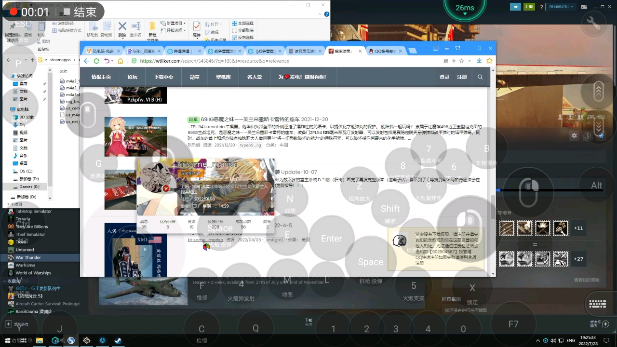
Task: Open War Thunder icon on taskbar
Action: coord(87,340)
